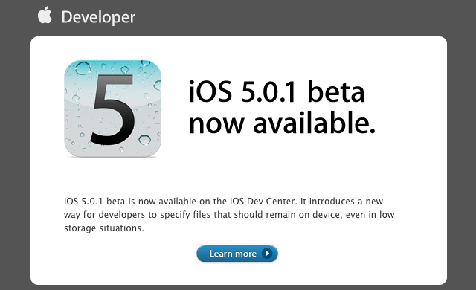Click the "now available." headline line
This screenshot has height=290, width=476.
[282, 123]
